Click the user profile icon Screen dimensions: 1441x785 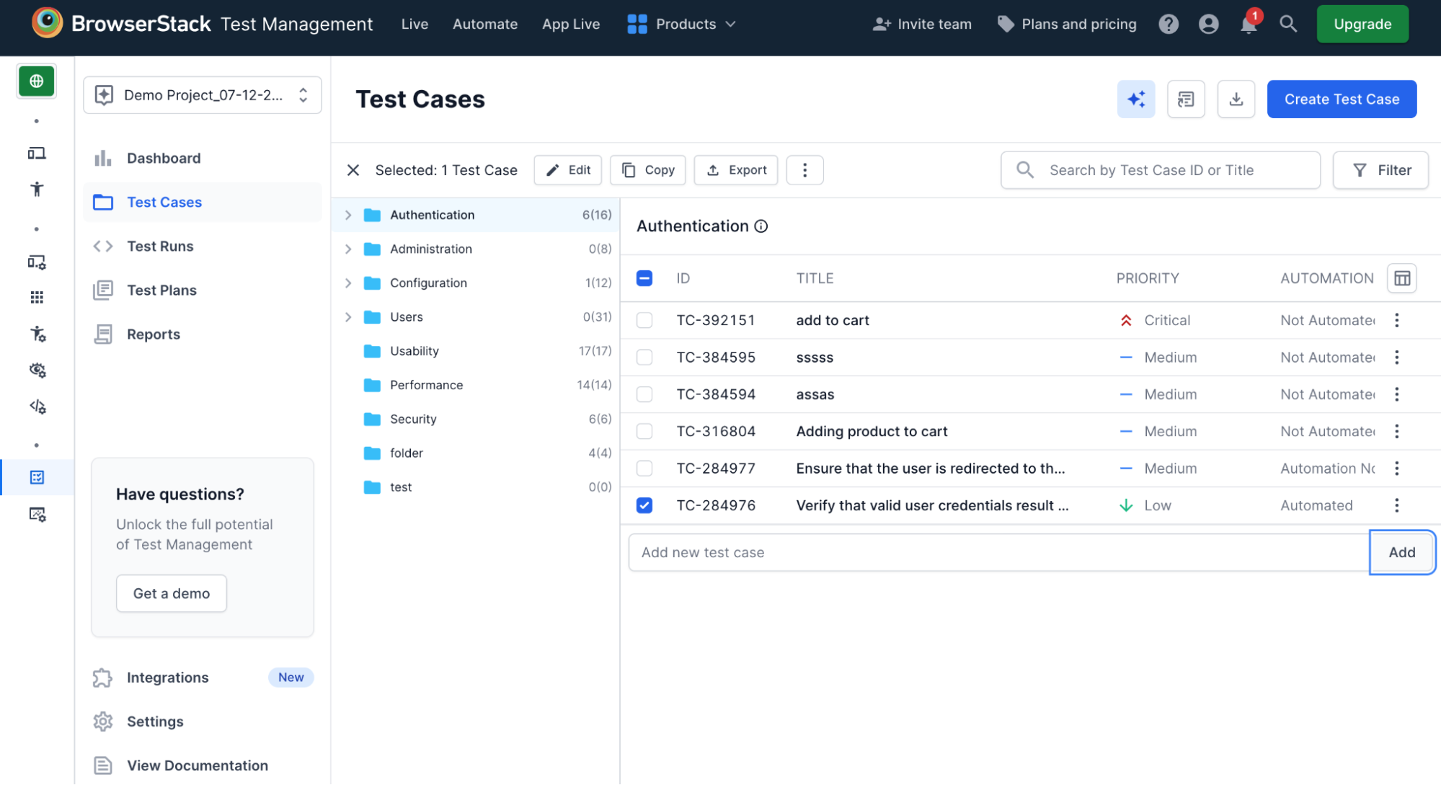[1208, 24]
